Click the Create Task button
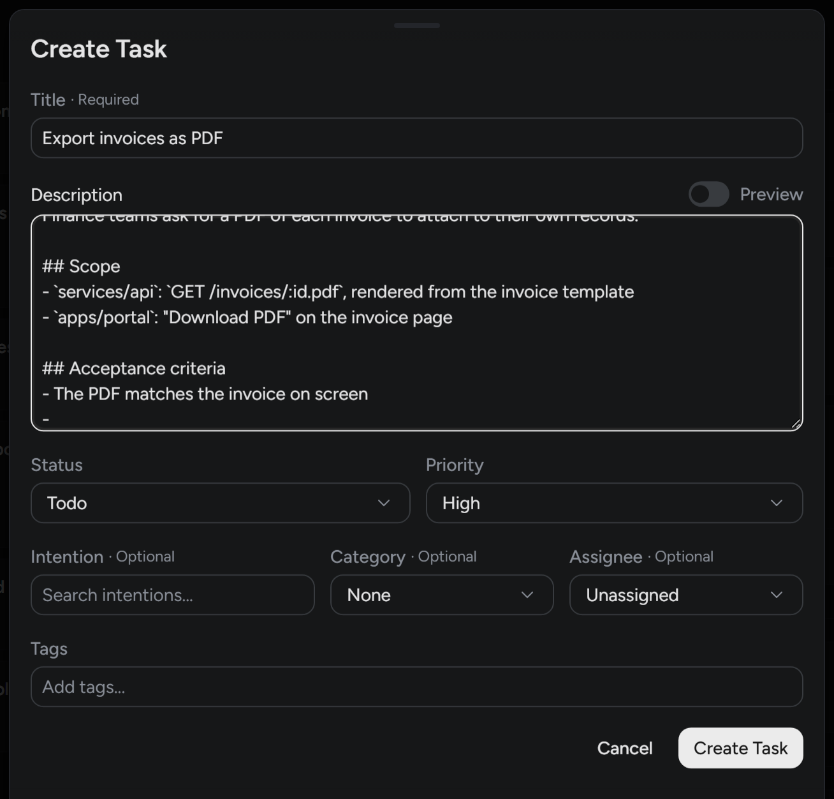The image size is (834, 799). click(x=740, y=748)
